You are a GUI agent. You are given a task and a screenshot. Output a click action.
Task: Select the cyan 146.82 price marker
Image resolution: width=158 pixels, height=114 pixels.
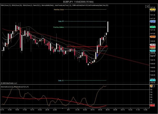coord(153,51)
